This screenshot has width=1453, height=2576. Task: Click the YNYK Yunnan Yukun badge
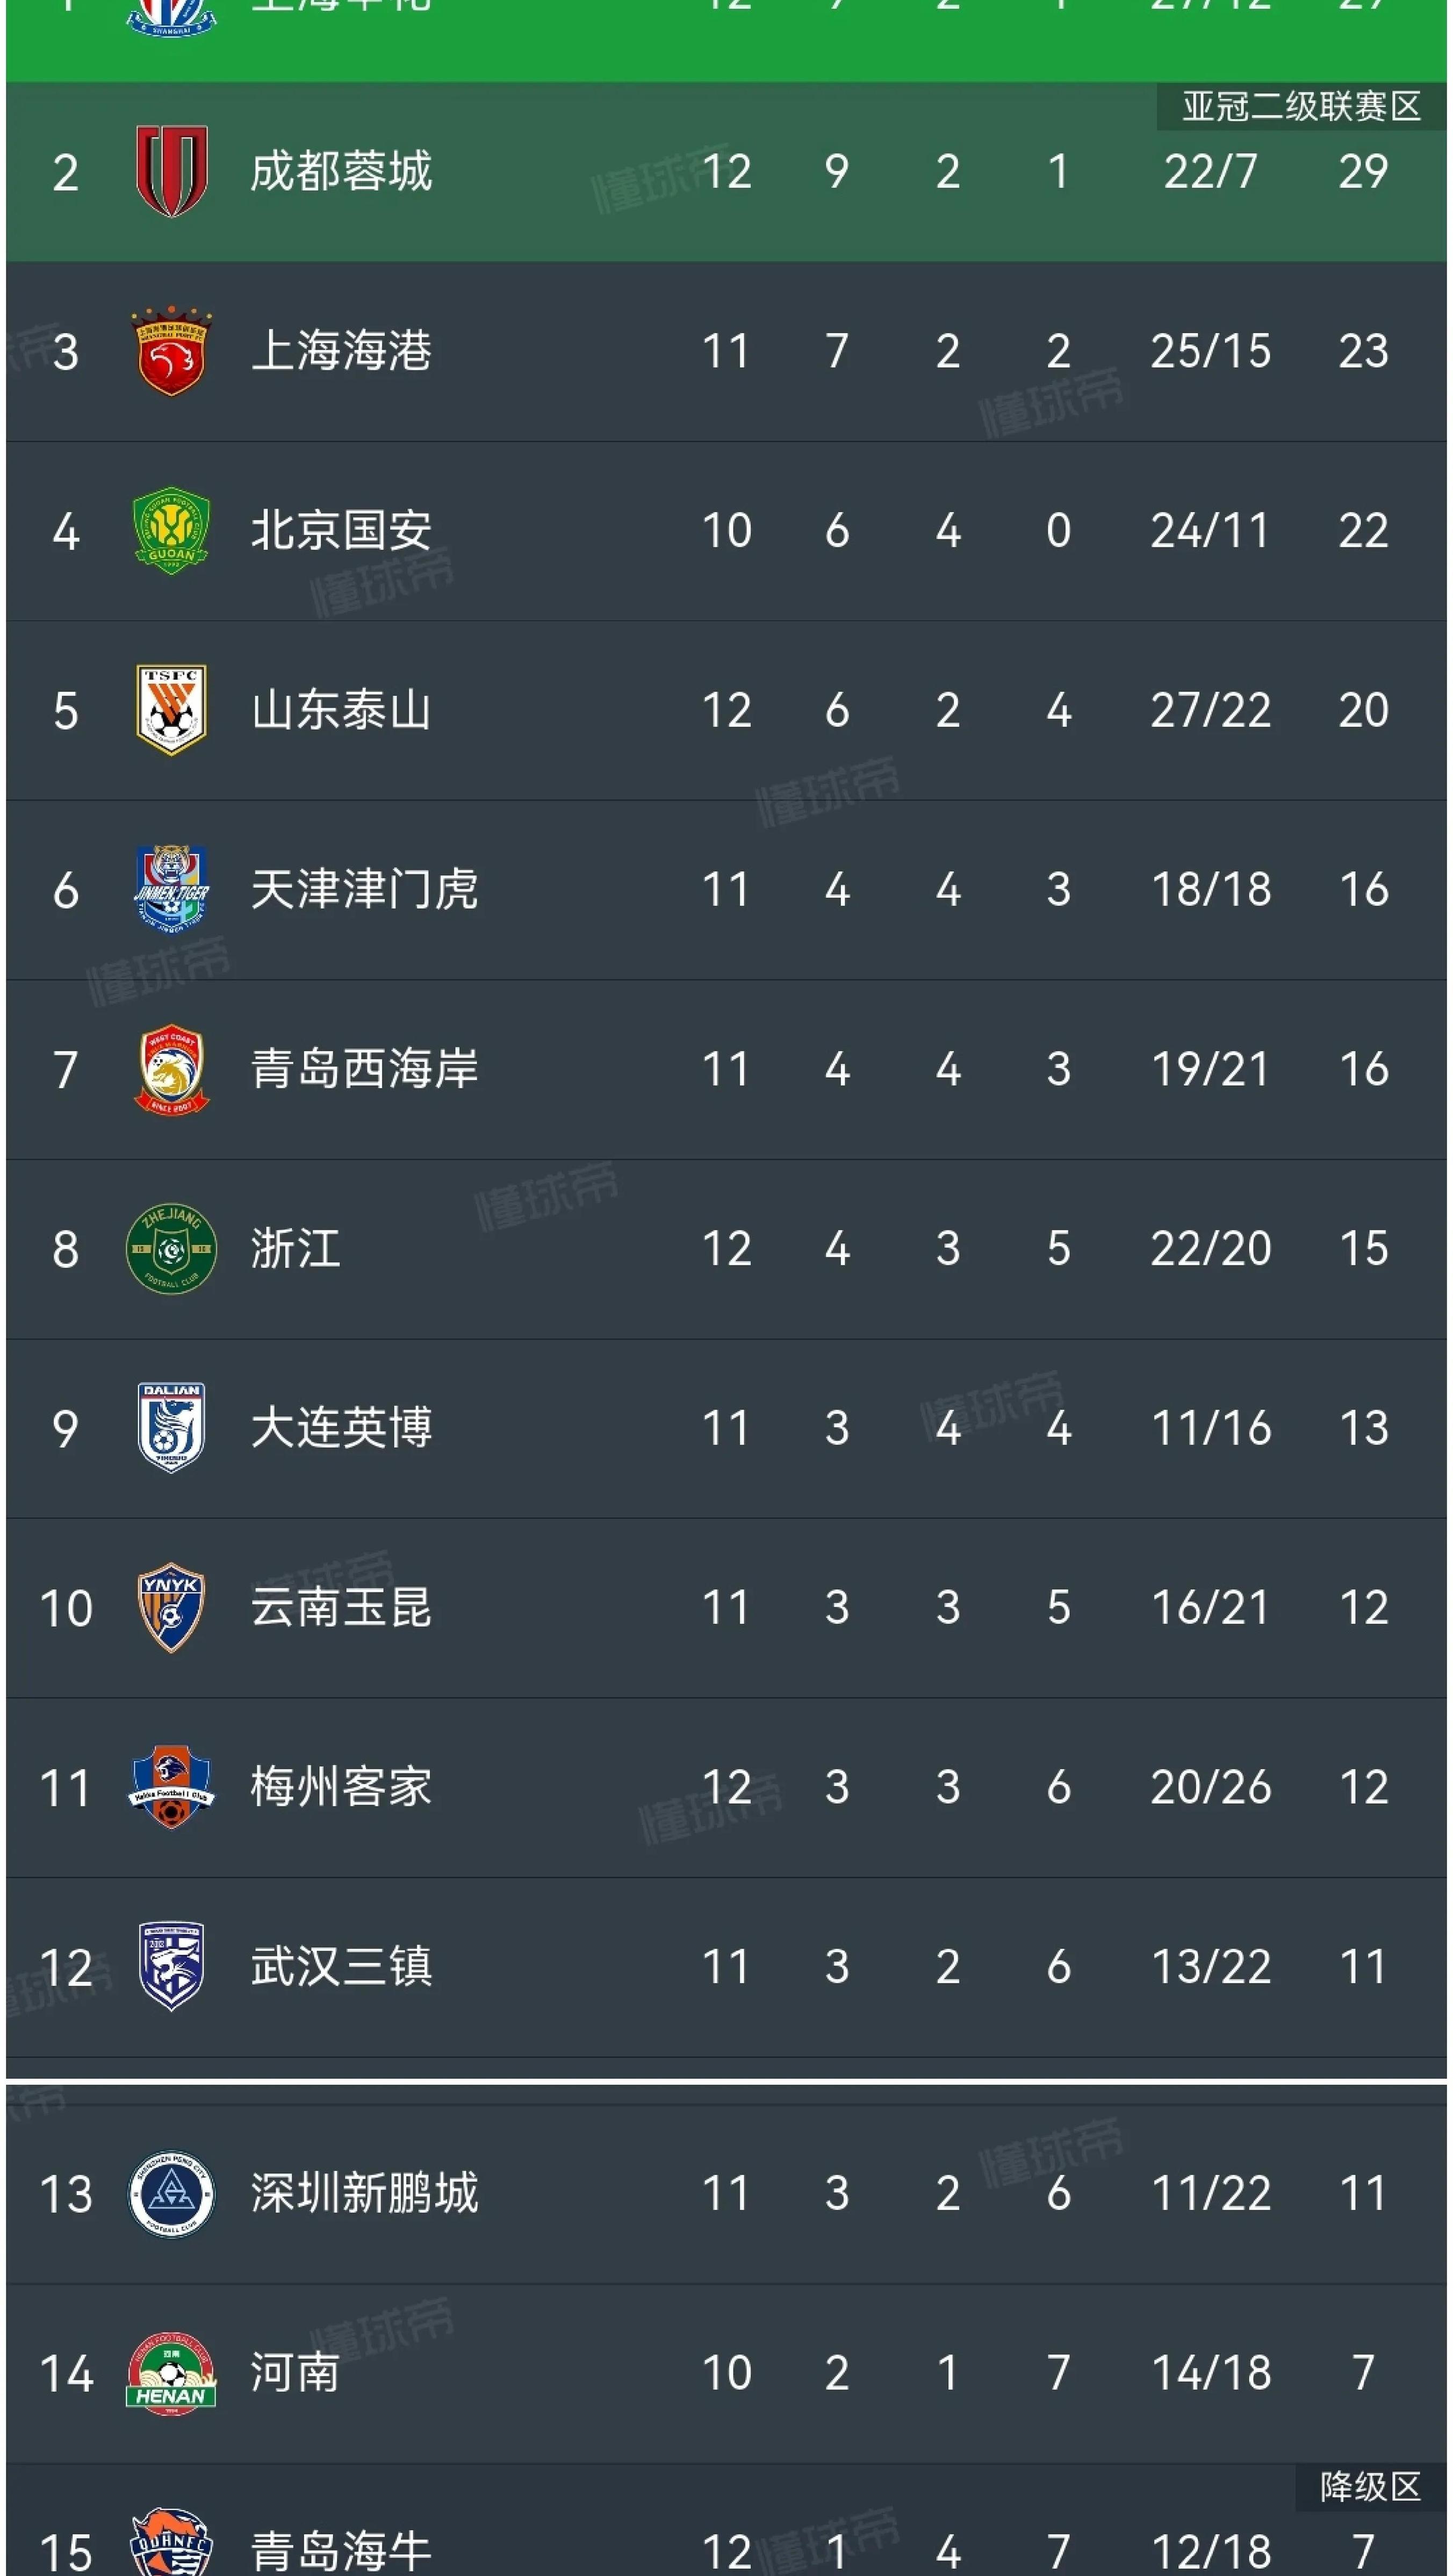tap(171, 1607)
